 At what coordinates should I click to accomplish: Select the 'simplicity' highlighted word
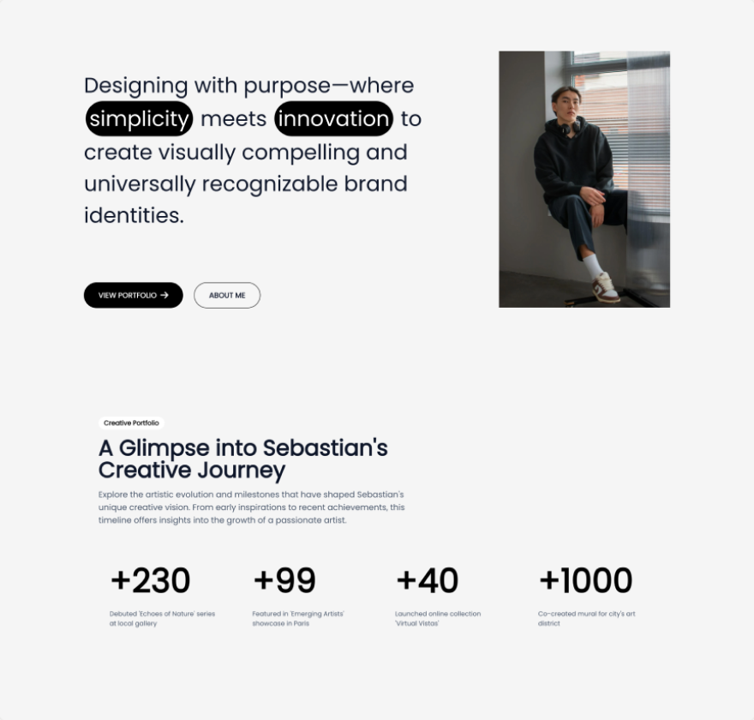[x=139, y=119]
